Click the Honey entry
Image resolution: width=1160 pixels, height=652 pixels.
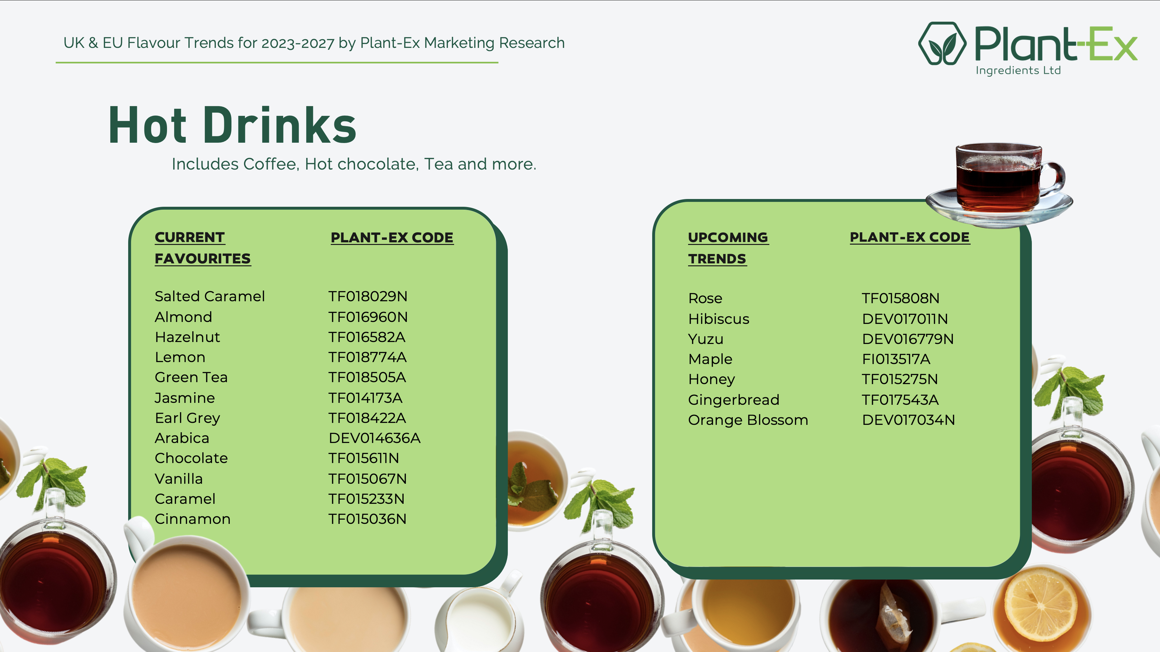[711, 379]
